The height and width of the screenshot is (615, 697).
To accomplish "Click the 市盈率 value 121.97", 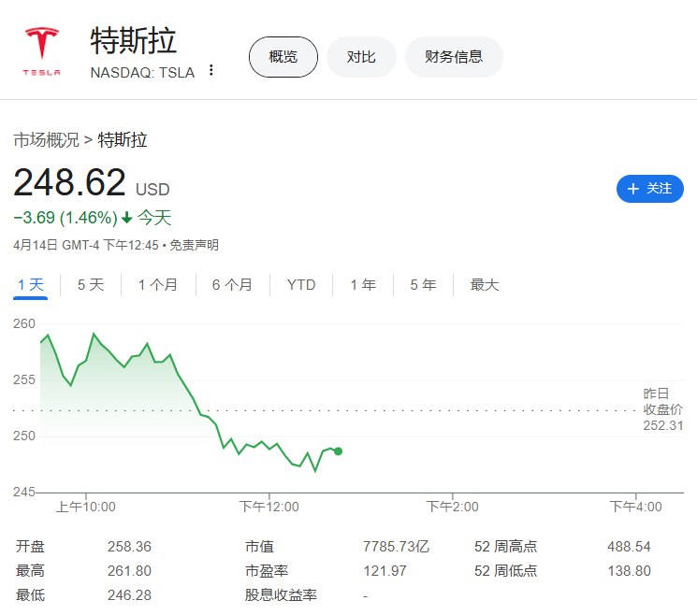I will (x=385, y=570).
